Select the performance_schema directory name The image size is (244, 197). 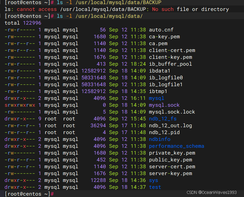pyautogui.click(x=177, y=146)
